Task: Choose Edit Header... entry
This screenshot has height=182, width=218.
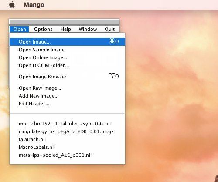Action: [67, 104]
